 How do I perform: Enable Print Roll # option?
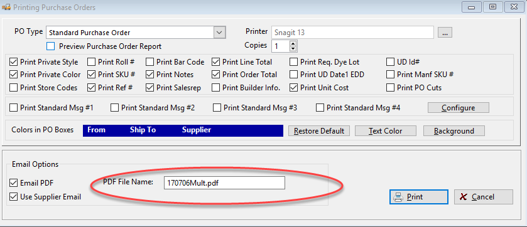(x=91, y=62)
